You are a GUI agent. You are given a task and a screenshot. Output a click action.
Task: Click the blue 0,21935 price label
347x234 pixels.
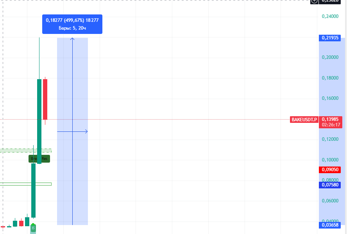coord(330,38)
